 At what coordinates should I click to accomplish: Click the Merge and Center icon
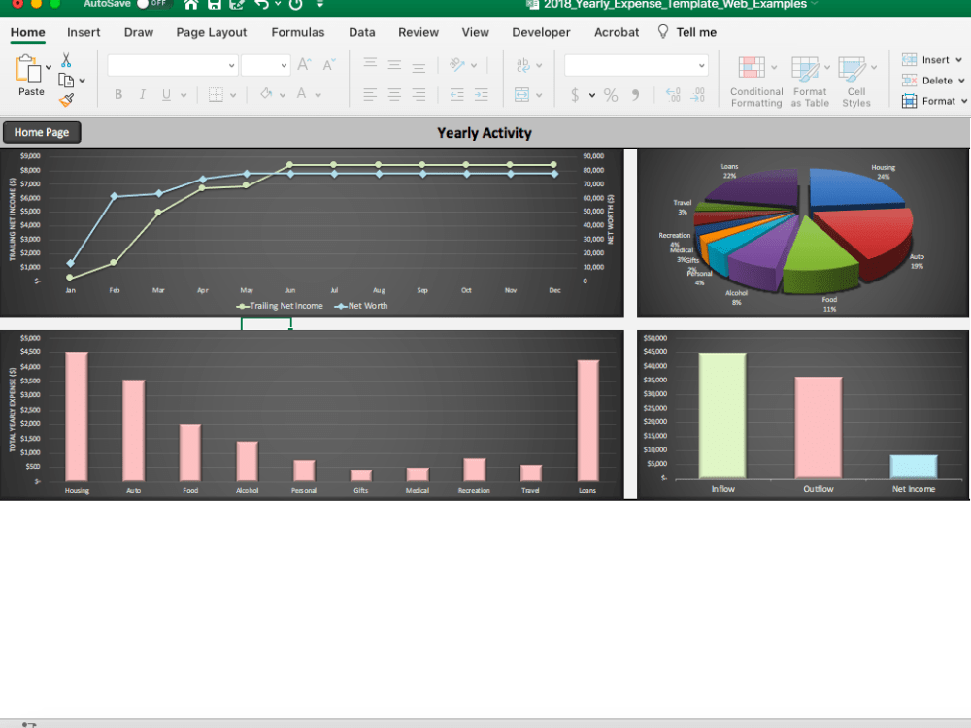(521, 95)
